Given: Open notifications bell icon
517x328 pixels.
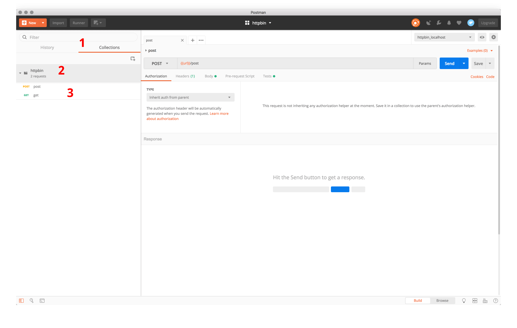Looking at the screenshot, I should coord(449,23).
